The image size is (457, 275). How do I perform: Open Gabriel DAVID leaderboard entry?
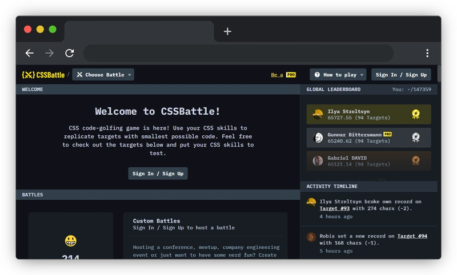(x=368, y=161)
